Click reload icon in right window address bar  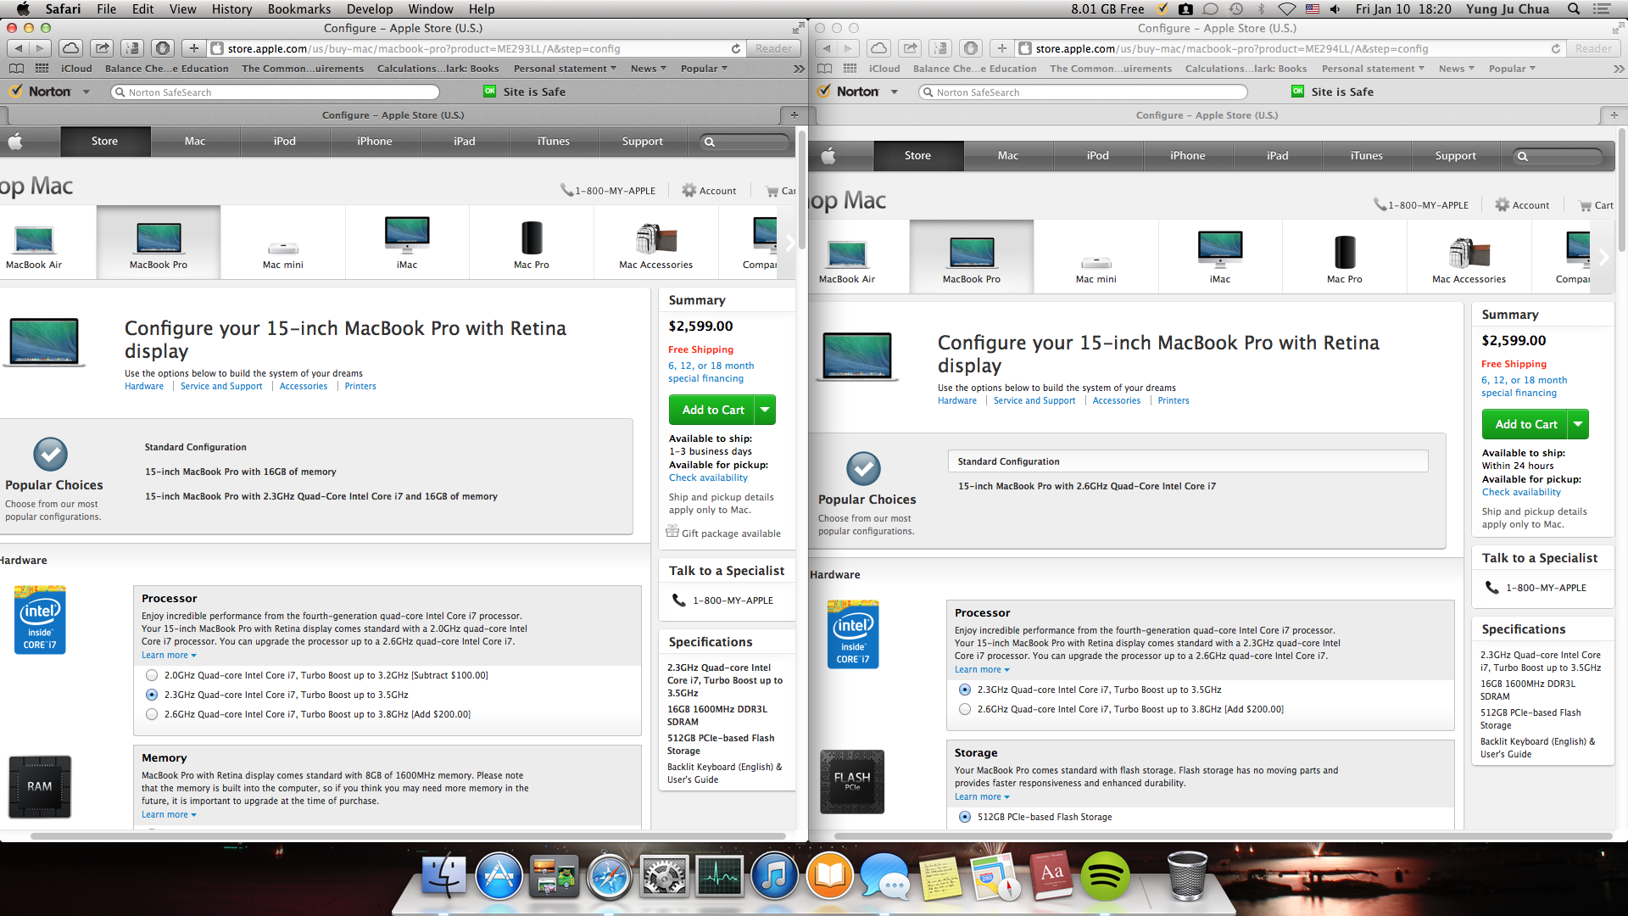(1556, 49)
